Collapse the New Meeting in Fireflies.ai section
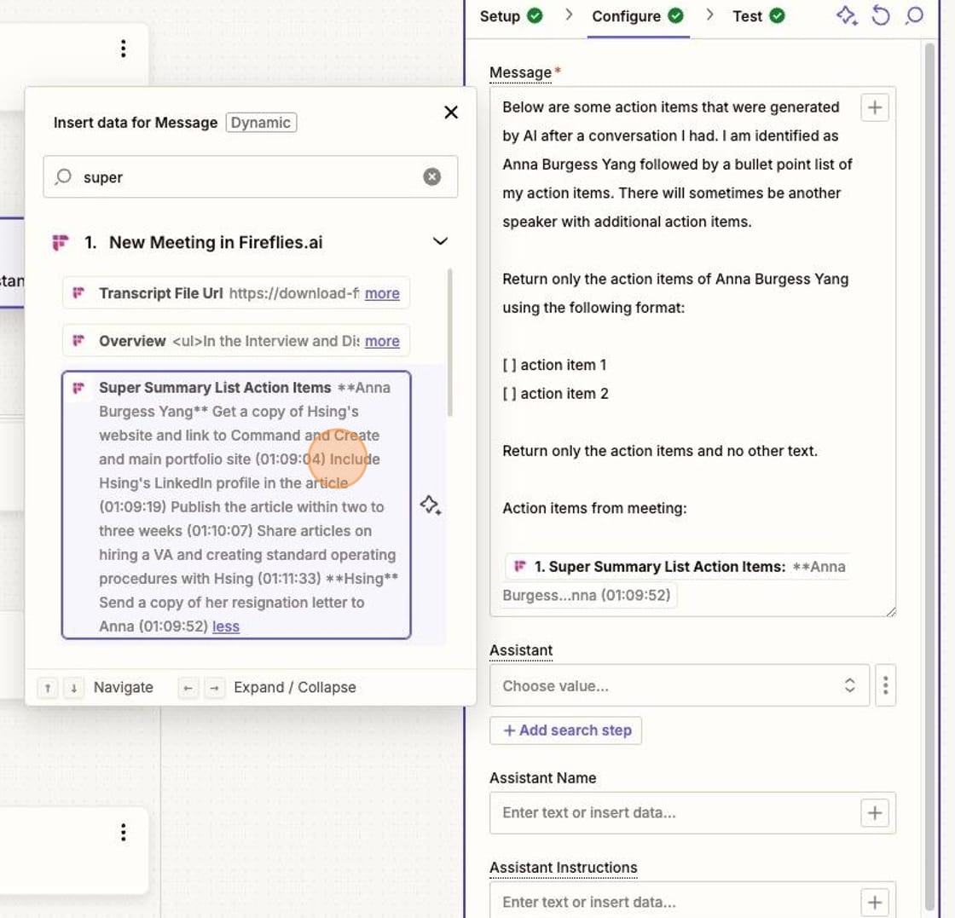This screenshot has height=918, width=955. point(440,241)
